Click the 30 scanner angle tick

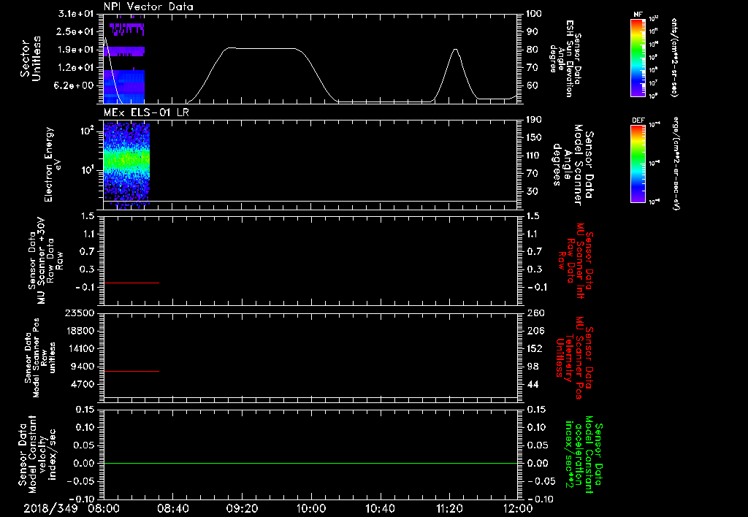pos(533,191)
